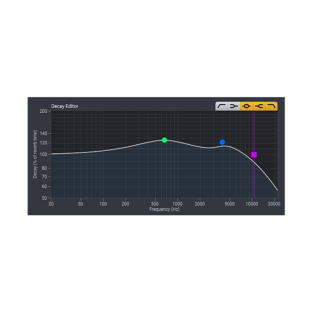Click the Frequency (Hz) axis label
The image size is (312, 312).
point(164,209)
